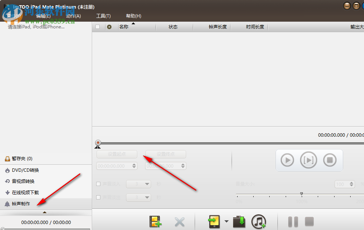Viewport: 364px width, 230px height.
Task: Select 音视频转换 in the left sidebar
Action: click(x=22, y=181)
